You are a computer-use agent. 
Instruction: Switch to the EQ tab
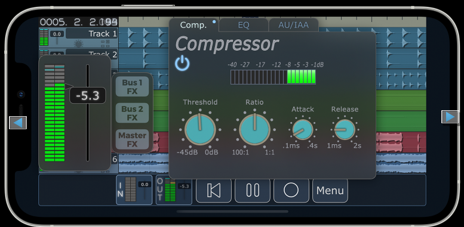coord(244,25)
